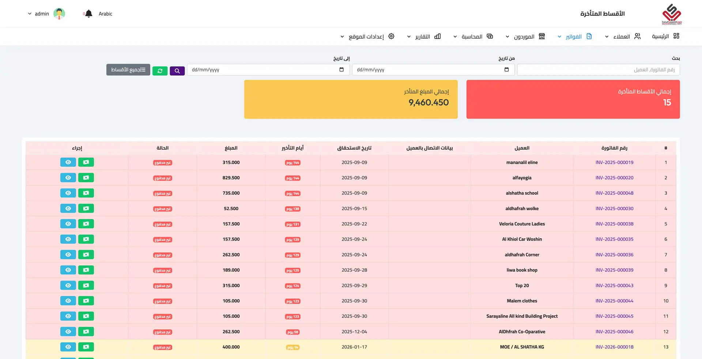Open the التقارير reports menu
This screenshot has height=359, width=702.
[423, 36]
